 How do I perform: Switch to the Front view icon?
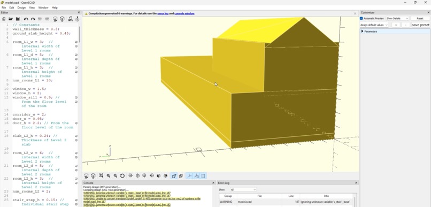point(159,175)
